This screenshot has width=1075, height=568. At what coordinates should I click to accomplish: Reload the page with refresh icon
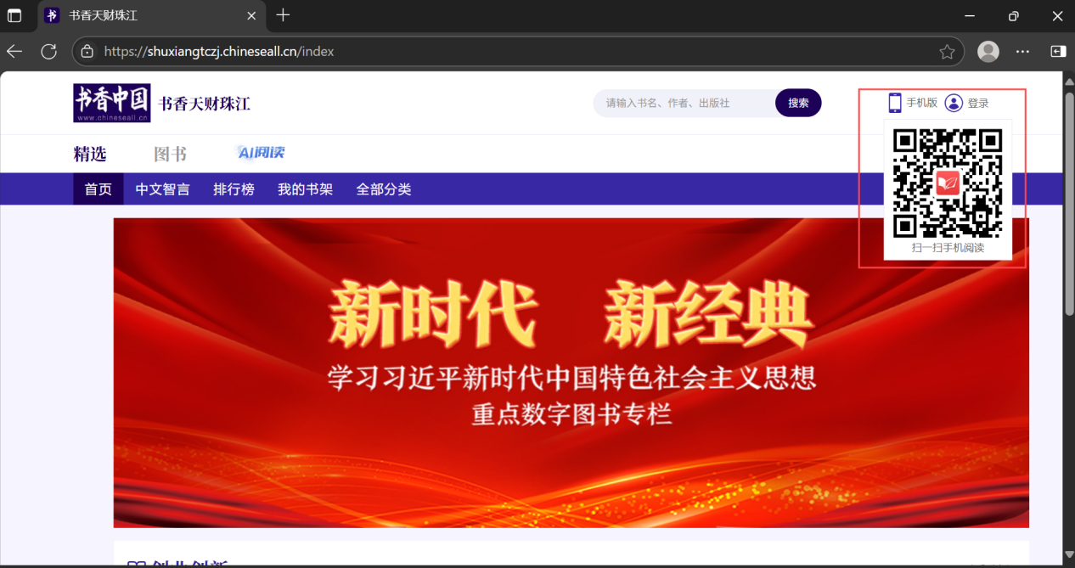[48, 52]
